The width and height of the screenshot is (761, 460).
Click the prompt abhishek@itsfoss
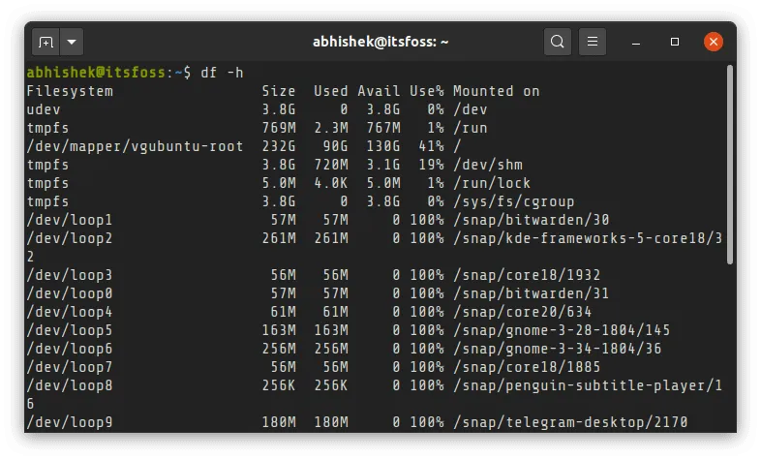[96, 73]
